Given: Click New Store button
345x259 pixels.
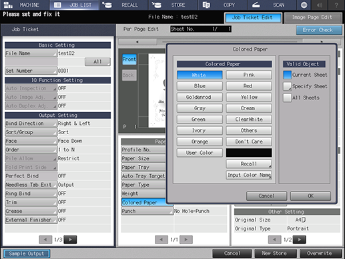Looking at the screenshot, I should (x=276, y=254).
